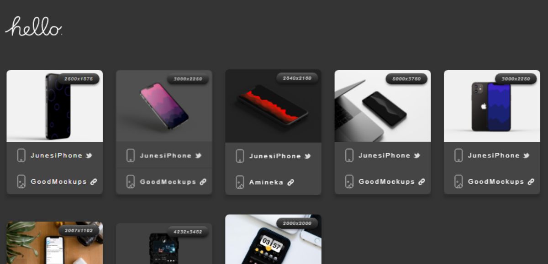This screenshot has width=548, height=264.
Task: Click mockup image icon beside Amineka
Action: (x=240, y=182)
